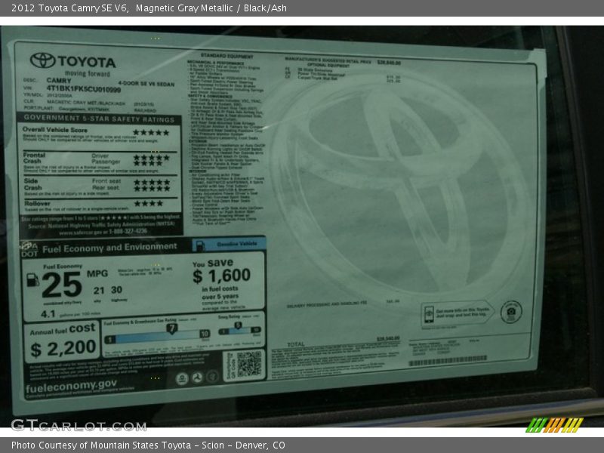Click the "Gasoline Vehicle" blue banner

click(x=229, y=244)
